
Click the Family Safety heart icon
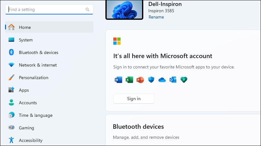point(184,80)
